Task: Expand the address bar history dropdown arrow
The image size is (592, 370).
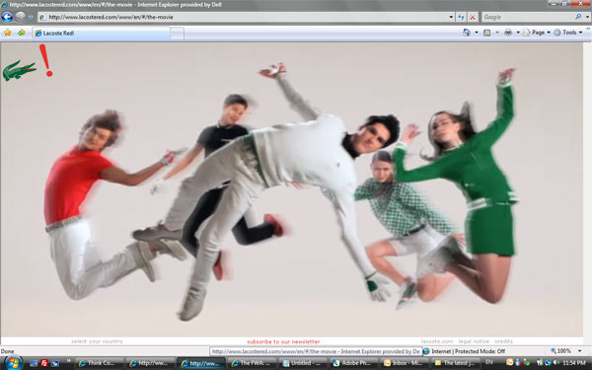Action: (451, 17)
